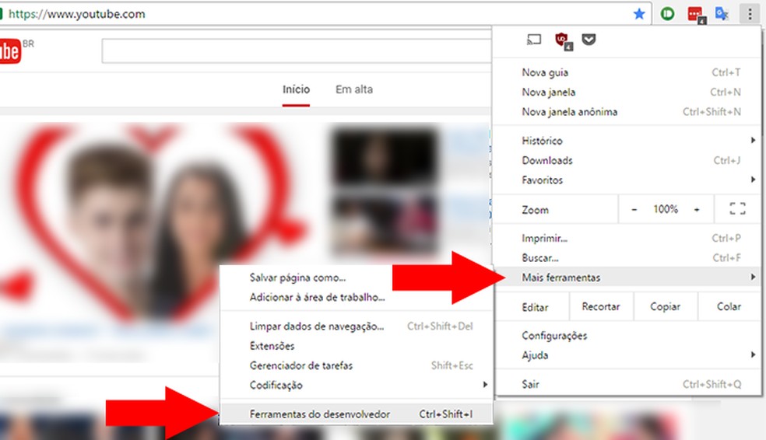Viewport: 766px width, 440px height.
Task: Open the red chat extension icon
Action: pos(696,14)
